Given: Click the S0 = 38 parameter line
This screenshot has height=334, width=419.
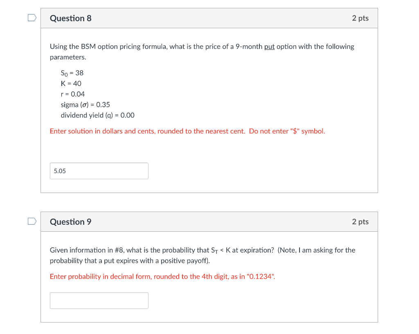Looking at the screenshot, I should tap(72, 73).
